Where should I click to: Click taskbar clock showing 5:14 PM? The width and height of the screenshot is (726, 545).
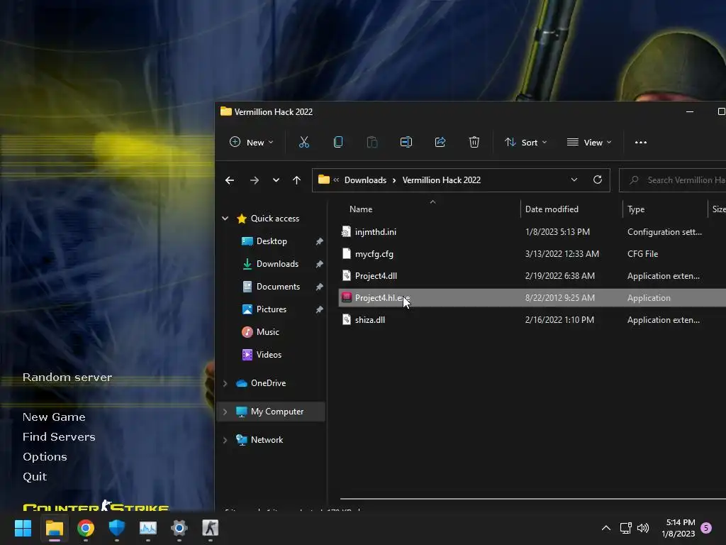click(x=678, y=528)
